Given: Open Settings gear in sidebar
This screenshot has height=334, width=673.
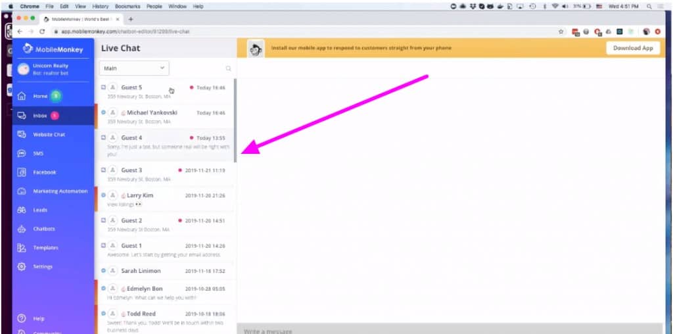Looking at the screenshot, I should point(22,266).
